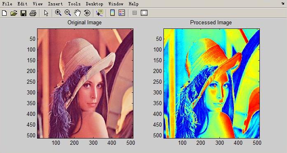The image size is (287, 153).
Task: Click the Original Image photo axes
Action: (x=85, y=83)
